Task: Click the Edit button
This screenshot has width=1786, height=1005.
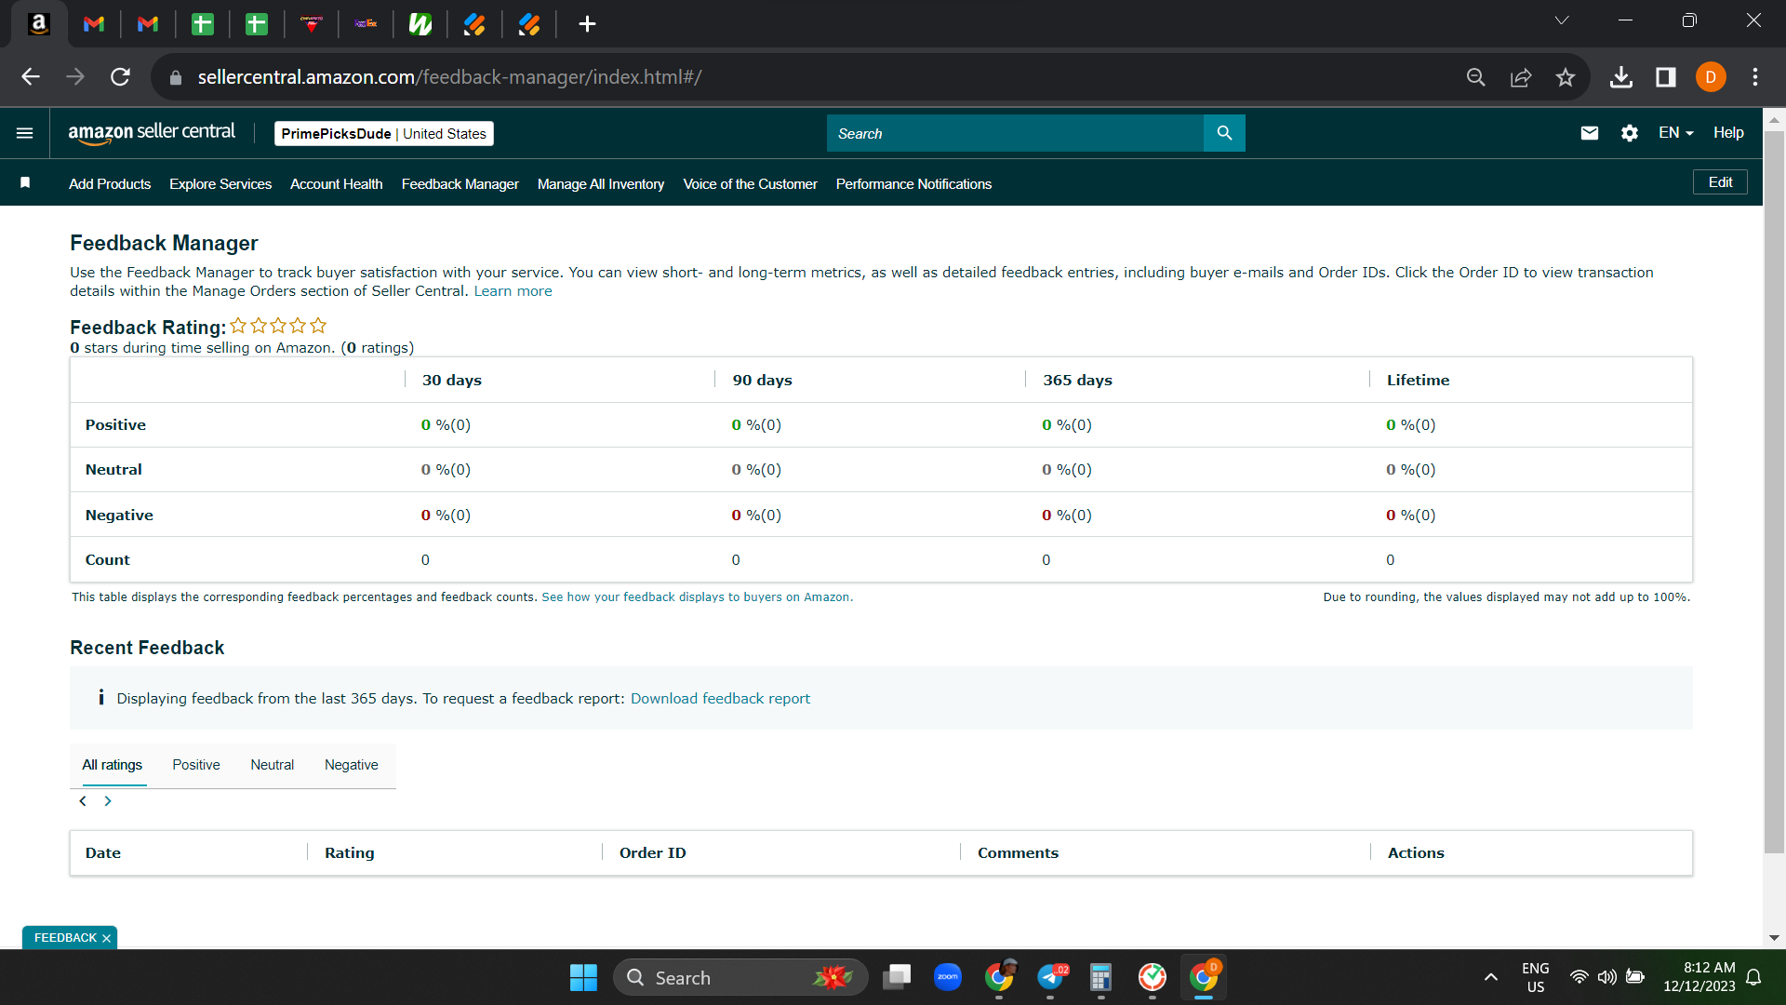Action: 1720,182
